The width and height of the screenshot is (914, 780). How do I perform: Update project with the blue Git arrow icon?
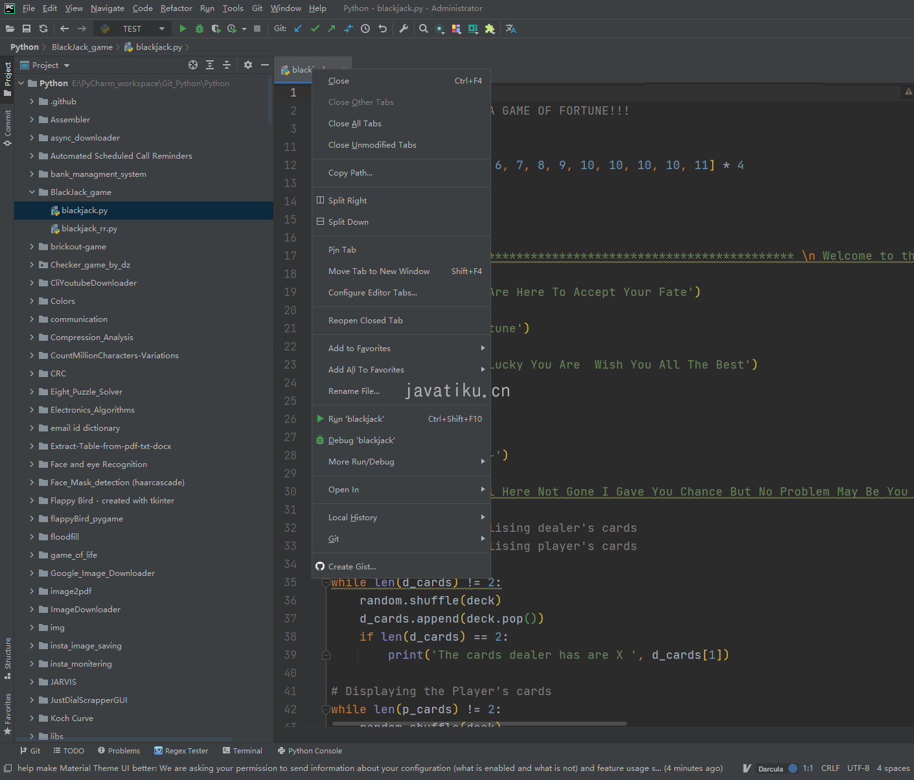pos(299,29)
